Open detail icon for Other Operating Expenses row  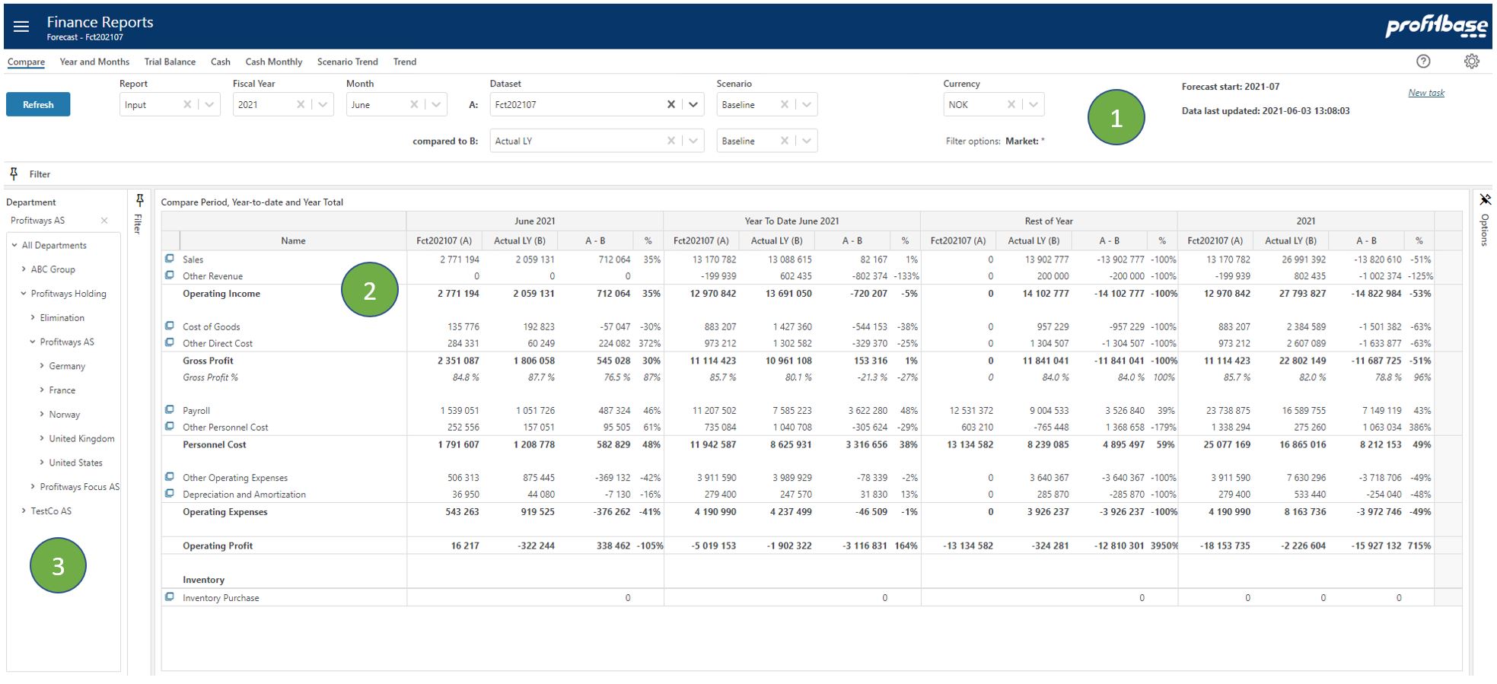(x=170, y=477)
